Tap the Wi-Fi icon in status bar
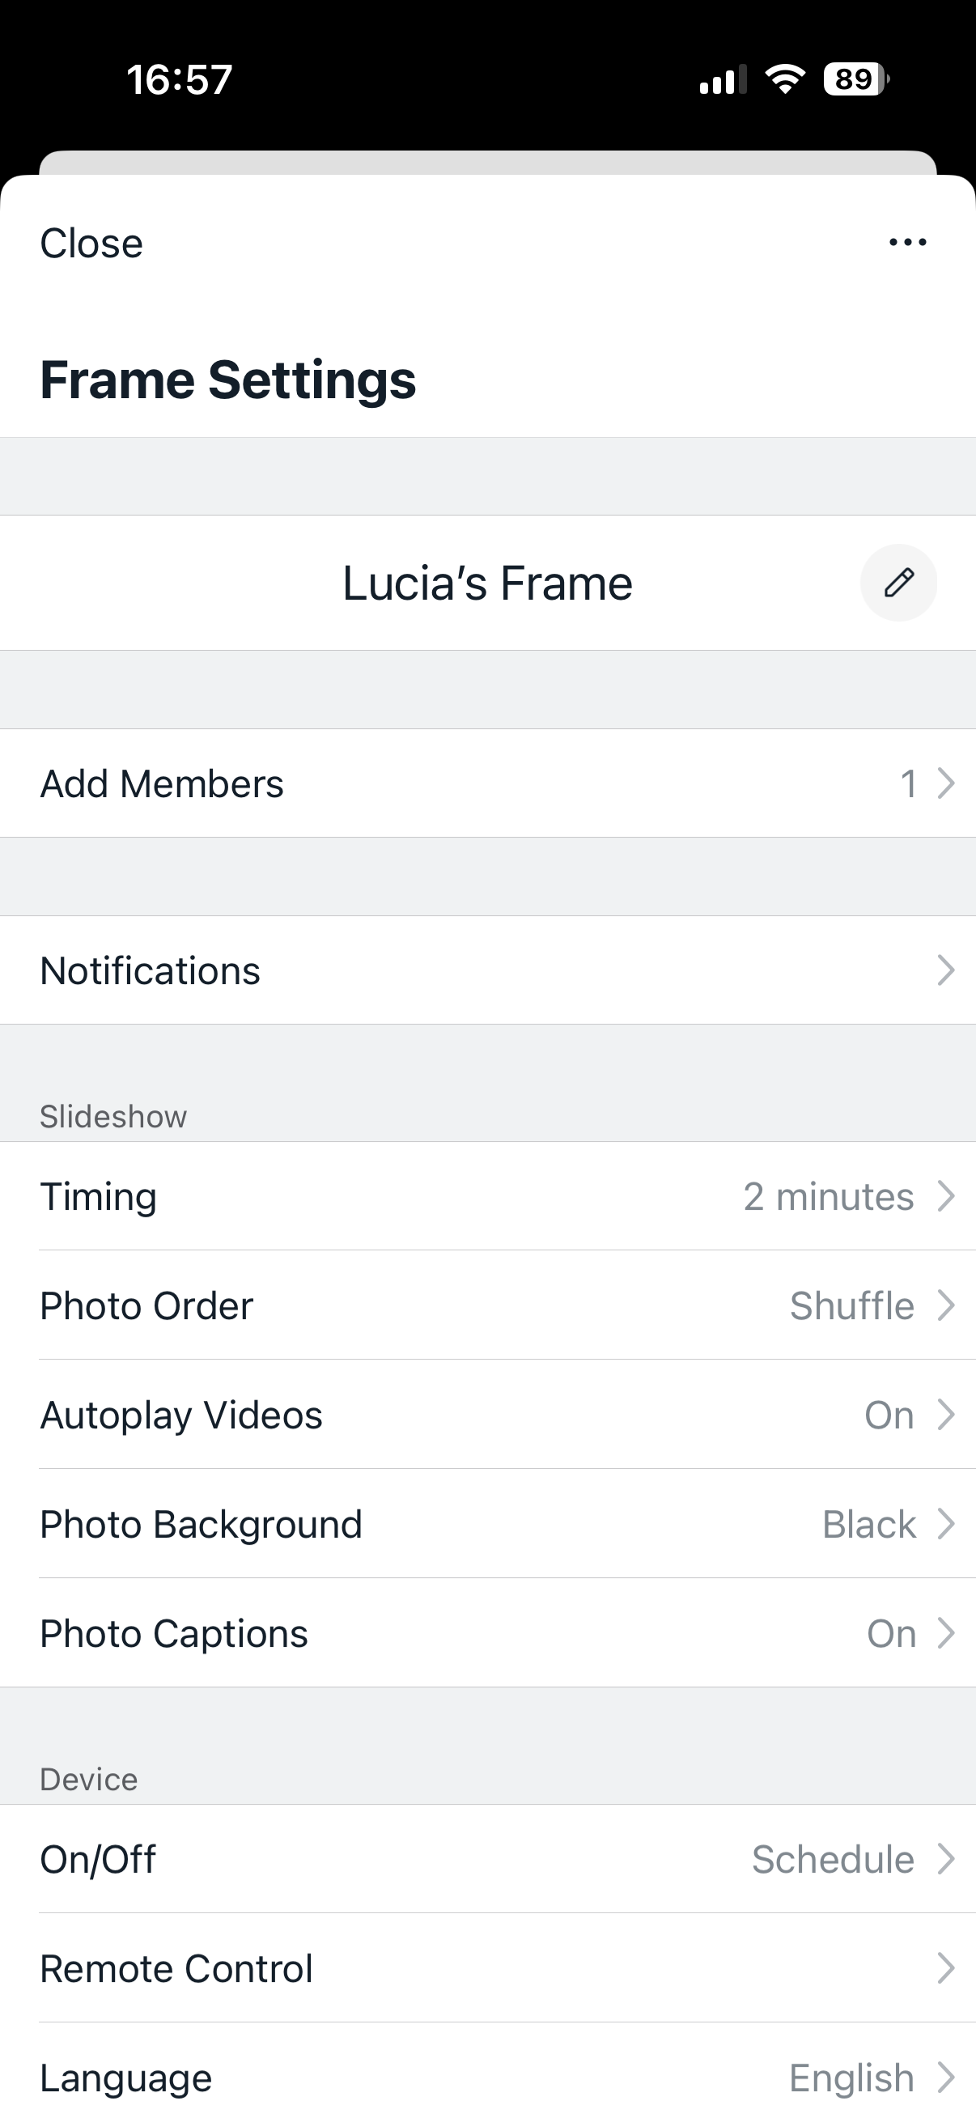Viewport: 976px width, 2122px height. tap(785, 79)
